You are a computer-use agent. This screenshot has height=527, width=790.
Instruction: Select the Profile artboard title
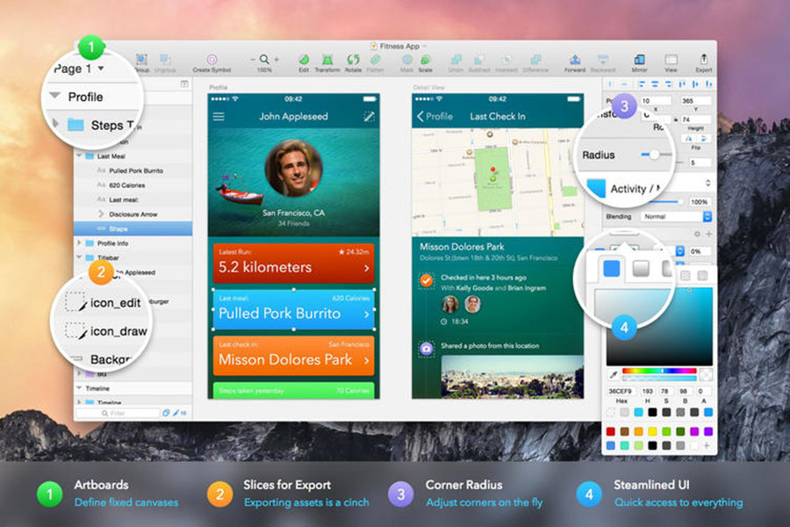click(x=219, y=87)
